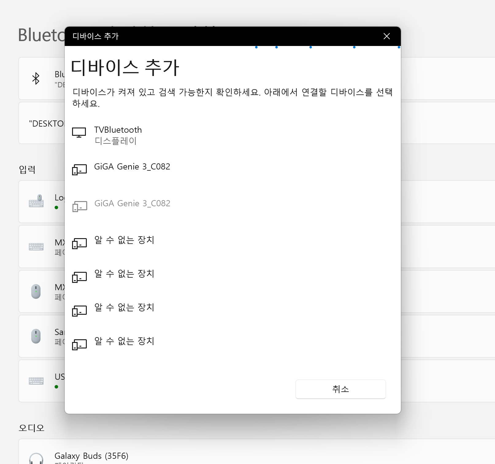The image size is (495, 464).
Task: Click the keyboard icon of the MX keyboard row
Action: (36, 246)
